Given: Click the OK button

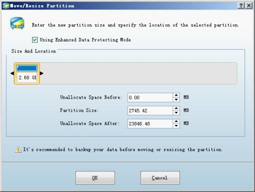Looking at the screenshot, I should (x=95, y=178).
